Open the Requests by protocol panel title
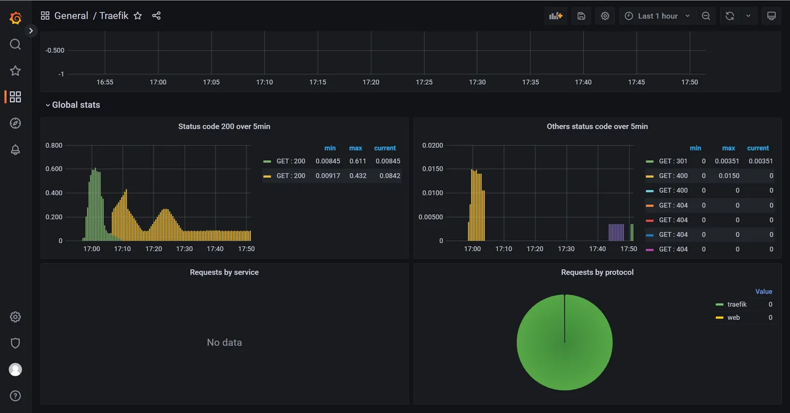Screen dimensions: 790x413 click(597, 272)
